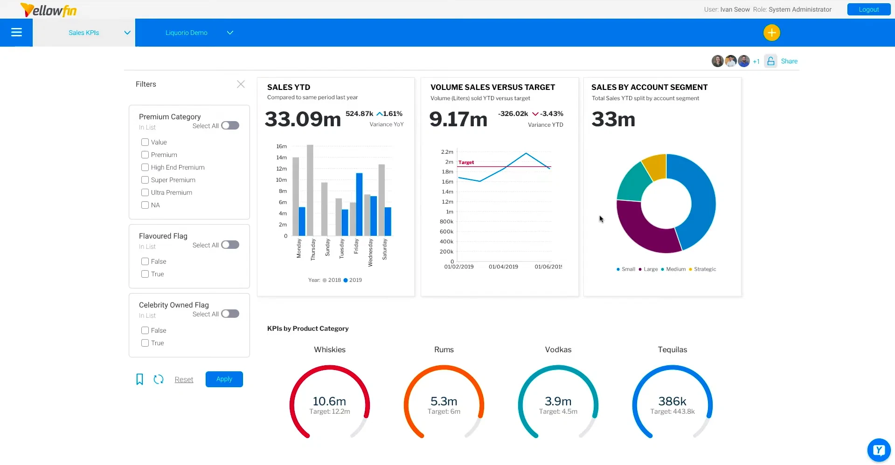Click the Reset filters link
895x465 pixels.
184,380
